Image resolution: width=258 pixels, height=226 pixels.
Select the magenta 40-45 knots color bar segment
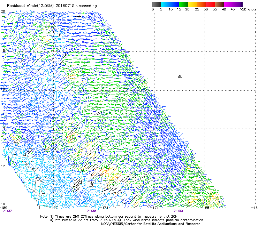[229, 4]
